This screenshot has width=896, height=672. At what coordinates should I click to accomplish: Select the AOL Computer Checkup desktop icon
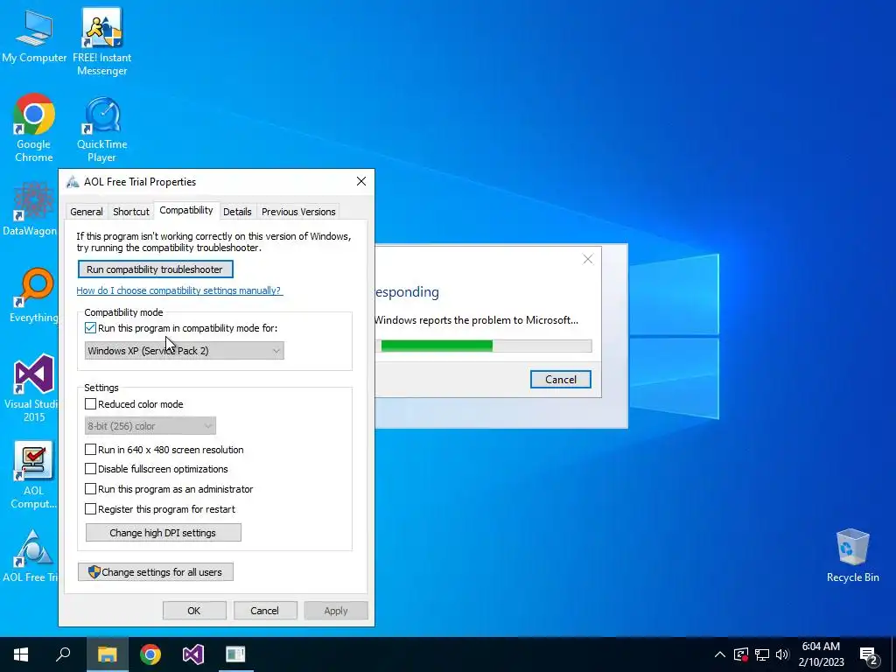point(33,475)
